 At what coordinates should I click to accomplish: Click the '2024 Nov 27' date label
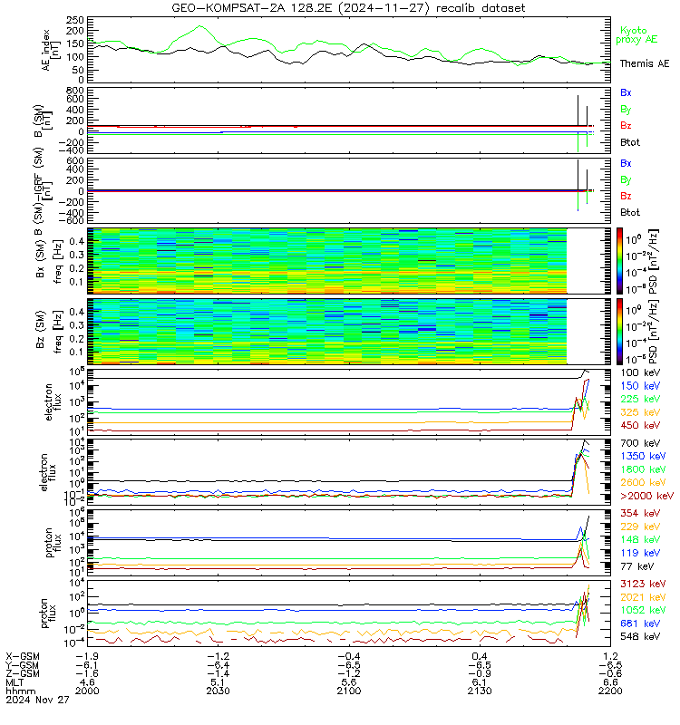tap(37, 700)
